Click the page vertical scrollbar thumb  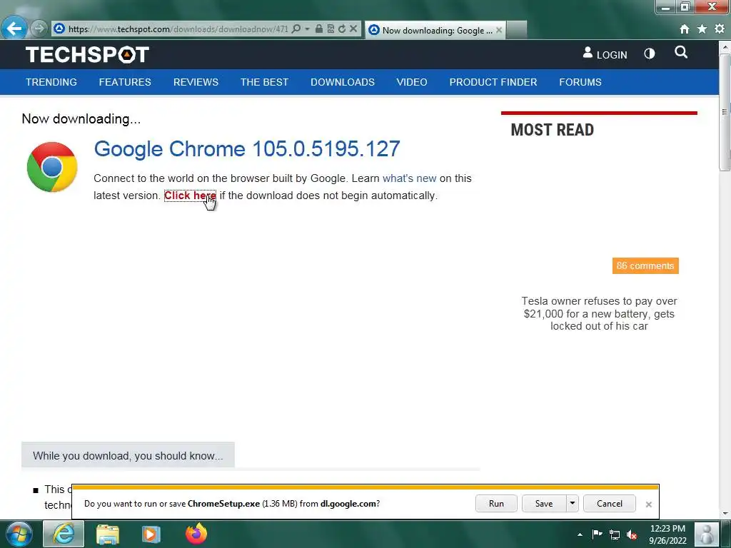click(x=725, y=112)
